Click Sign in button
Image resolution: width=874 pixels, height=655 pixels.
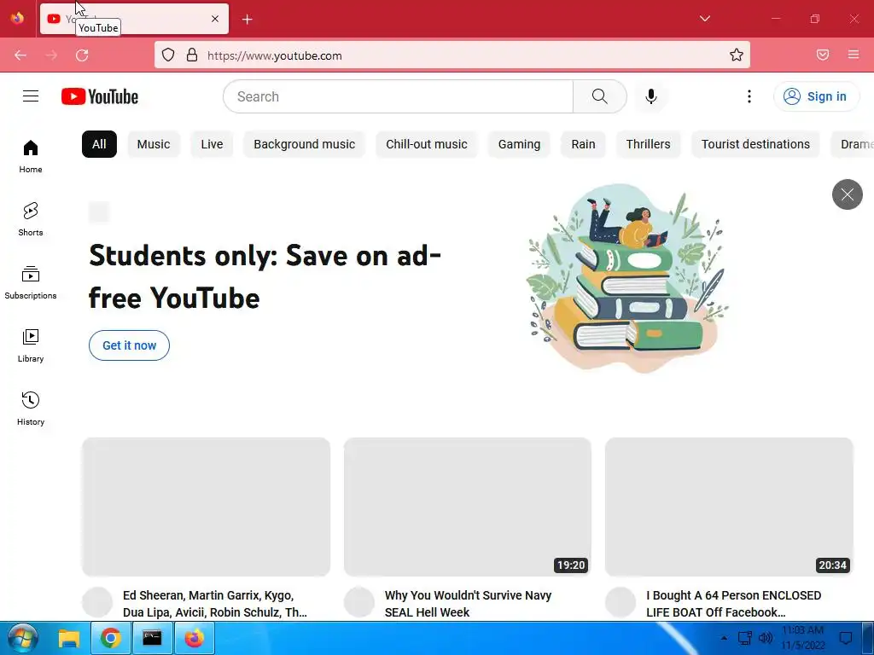pyautogui.click(x=816, y=96)
